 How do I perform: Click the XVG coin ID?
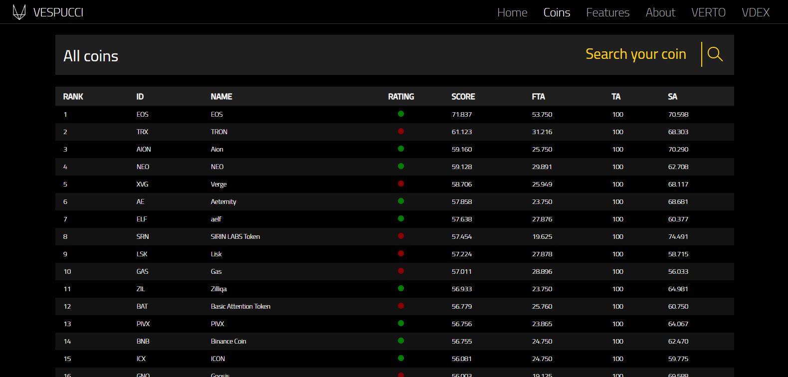click(142, 185)
